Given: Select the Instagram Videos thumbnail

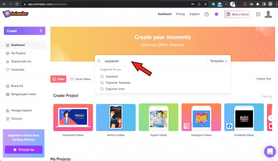Looking at the screenshot, I should (x=201, y=117).
